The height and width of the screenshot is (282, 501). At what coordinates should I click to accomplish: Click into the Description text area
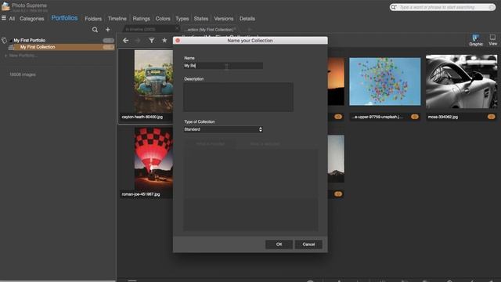point(238,97)
